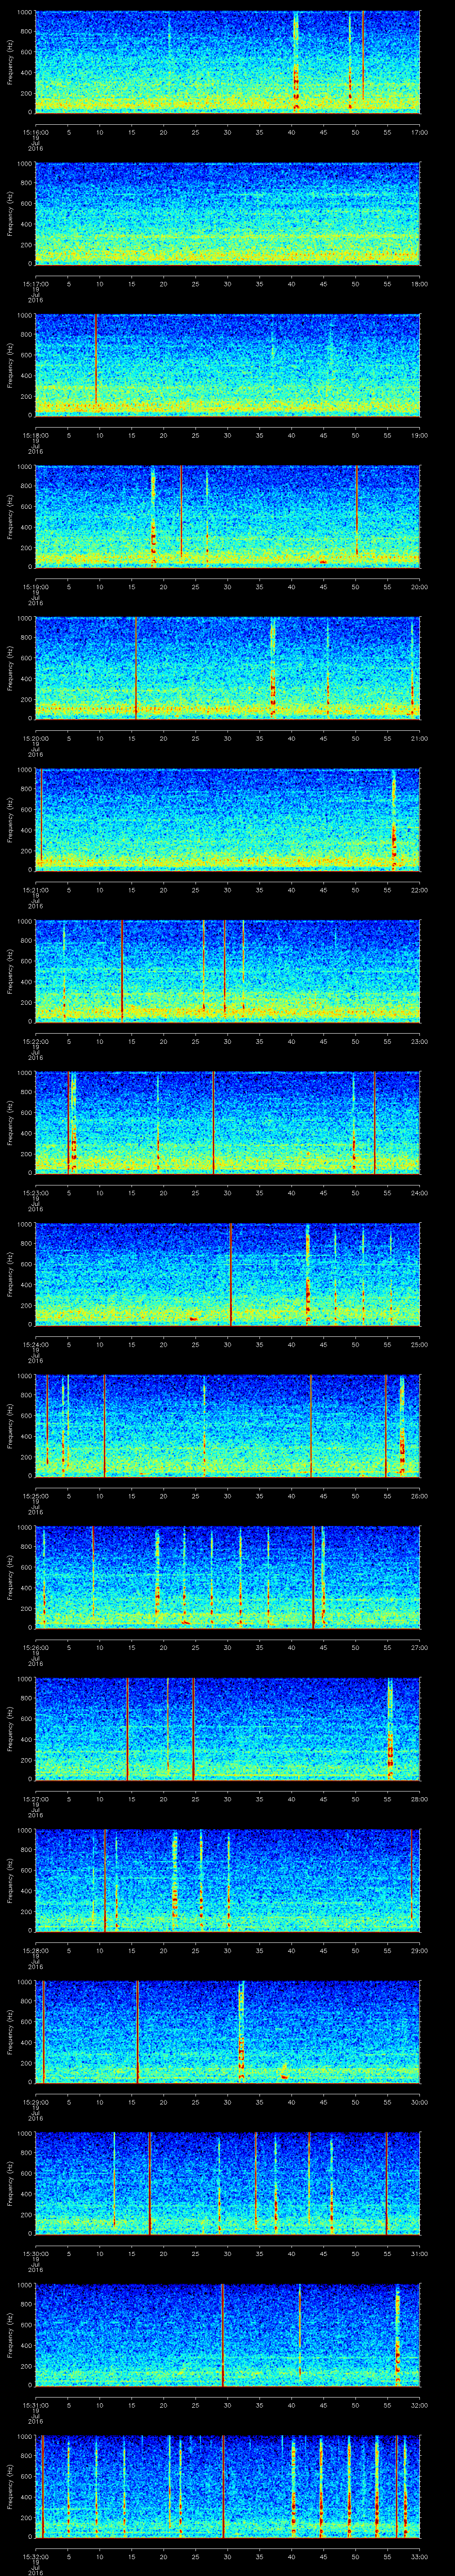Click the '25:00' end time label
Screen dimensions: 455x2576
[x=419, y=1344]
